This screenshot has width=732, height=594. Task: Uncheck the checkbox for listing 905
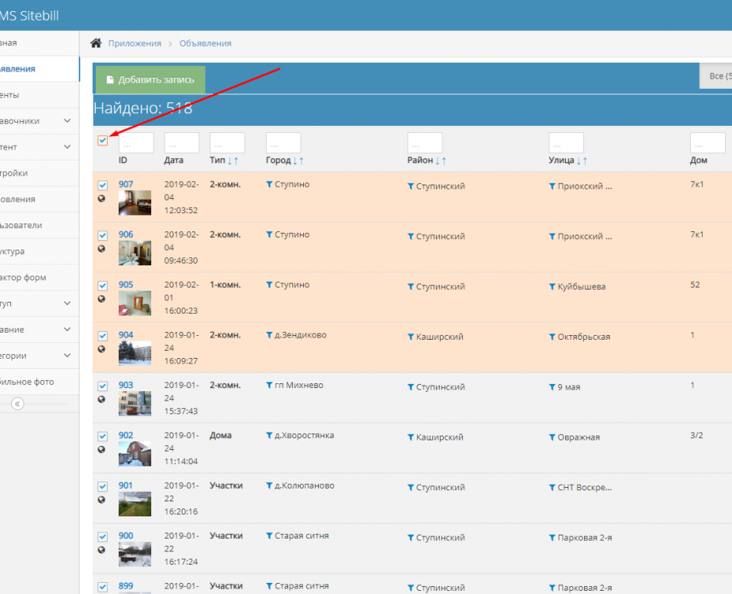pyautogui.click(x=103, y=285)
